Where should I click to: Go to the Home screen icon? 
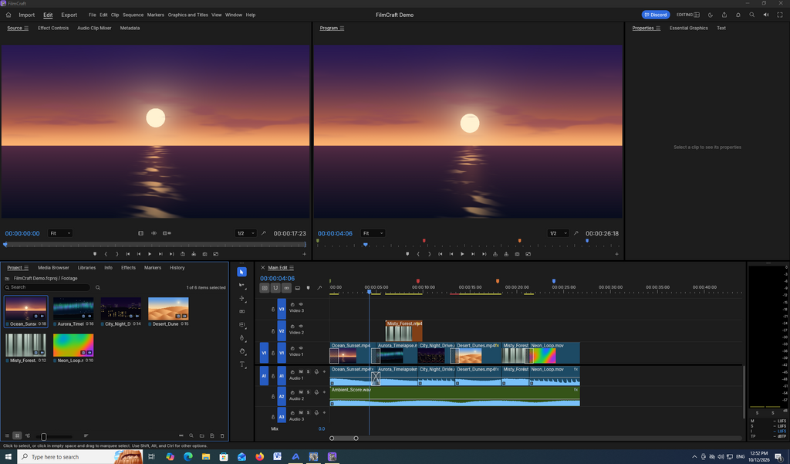[x=8, y=15]
